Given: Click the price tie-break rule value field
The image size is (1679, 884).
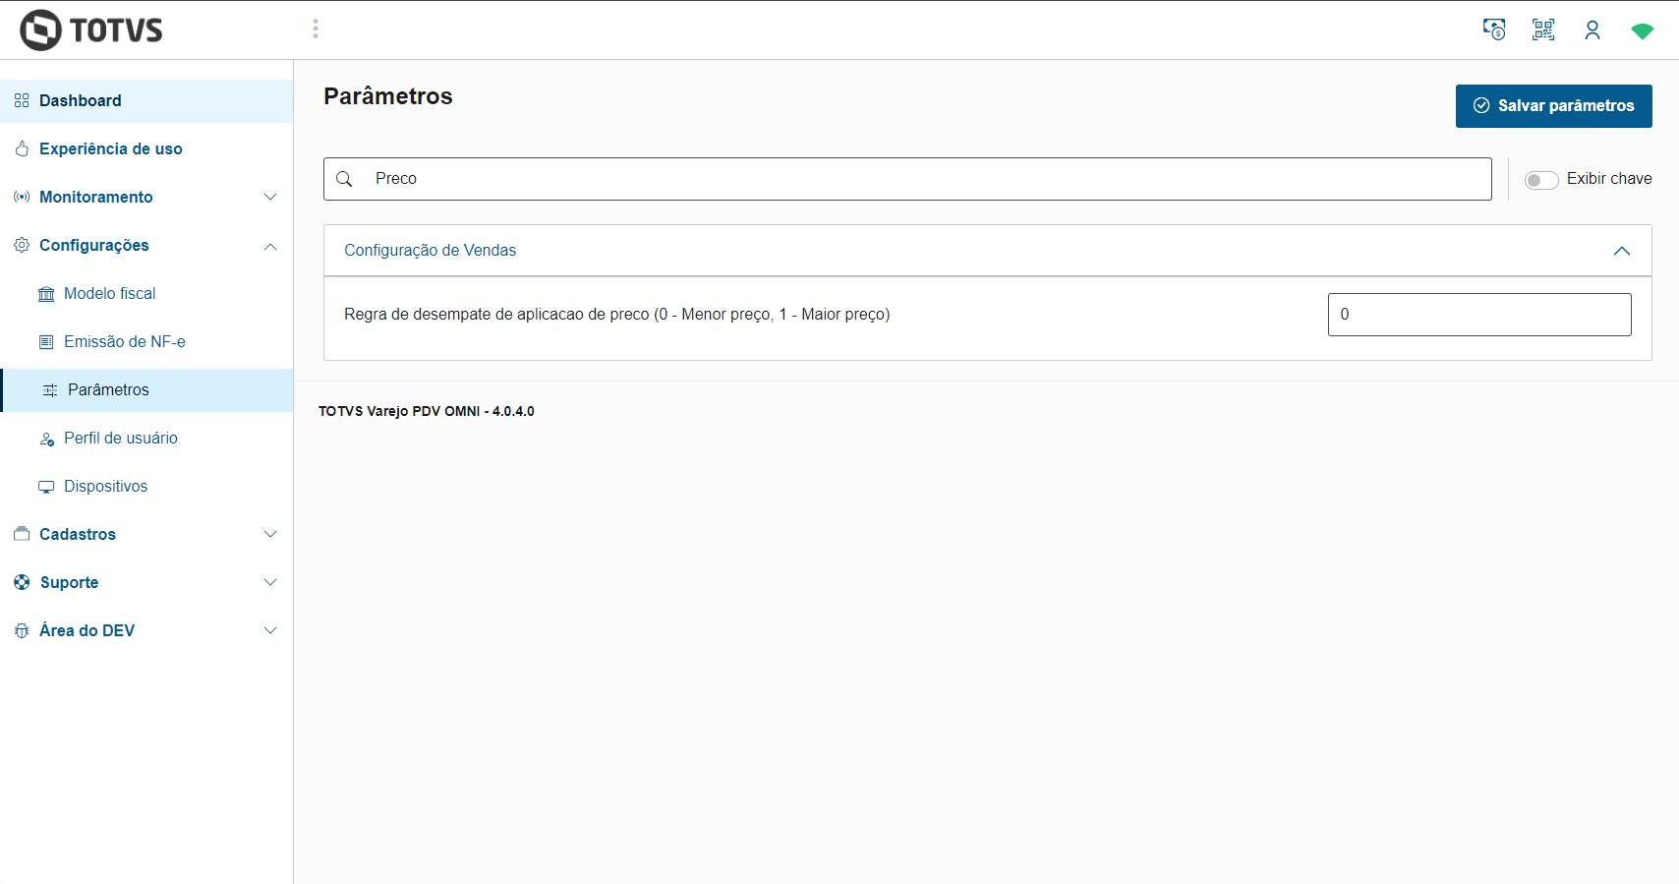Looking at the screenshot, I should pyautogui.click(x=1479, y=315).
